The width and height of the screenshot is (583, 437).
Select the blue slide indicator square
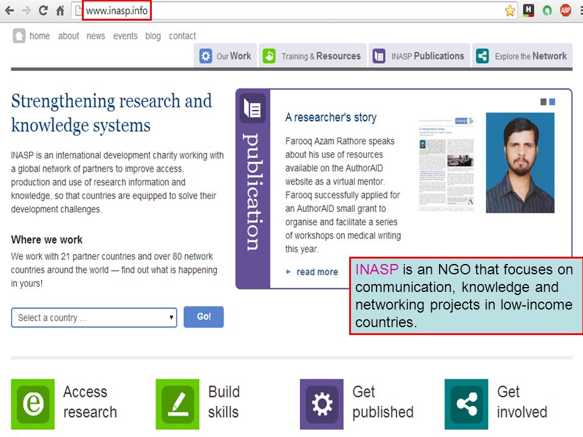tap(552, 102)
